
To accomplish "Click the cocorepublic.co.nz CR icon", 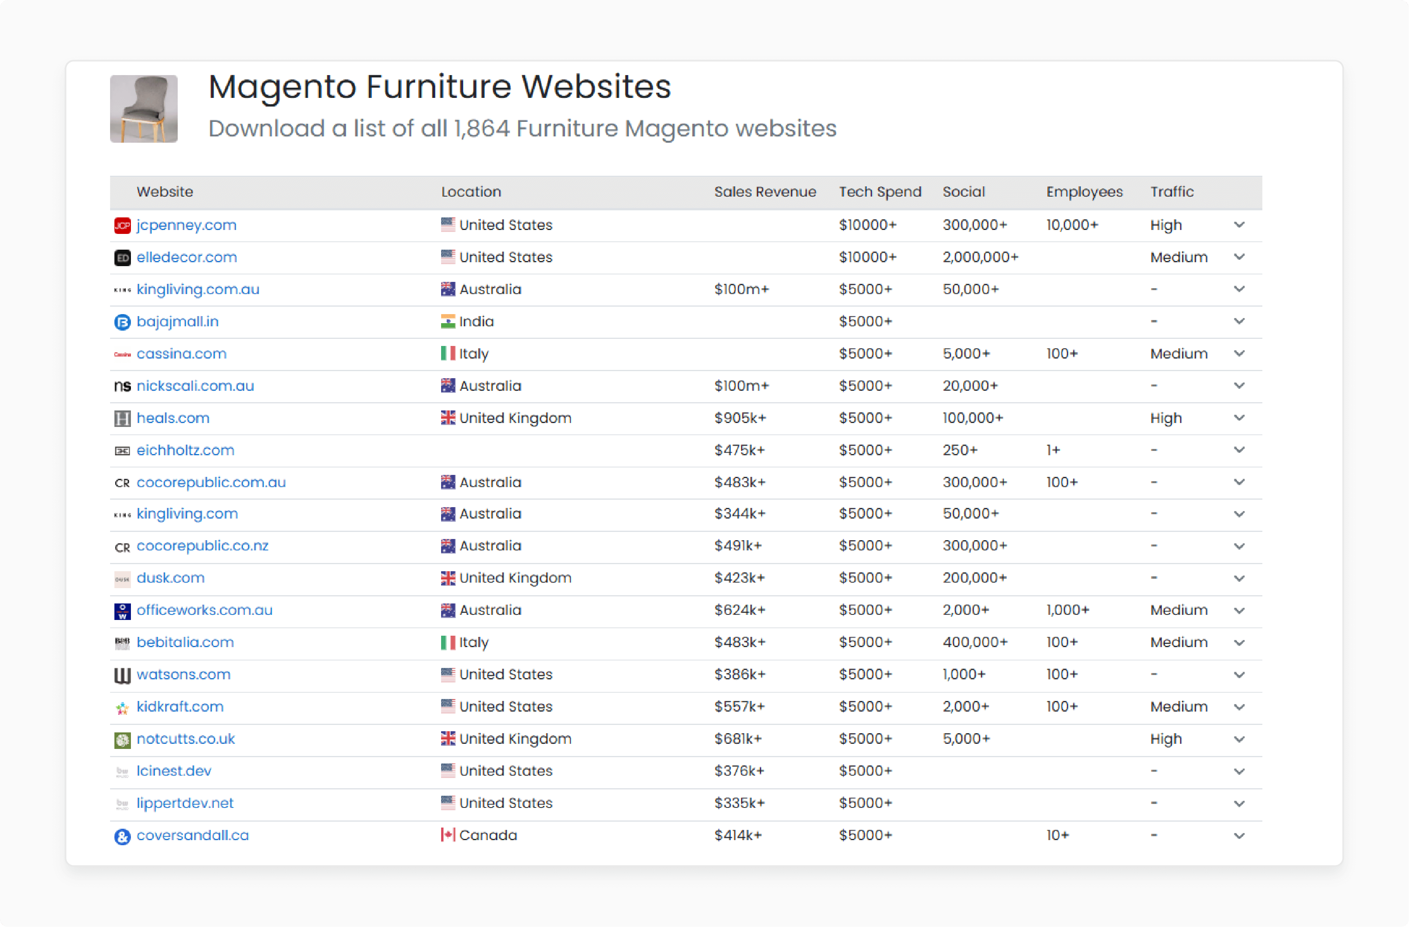I will pos(122,547).
